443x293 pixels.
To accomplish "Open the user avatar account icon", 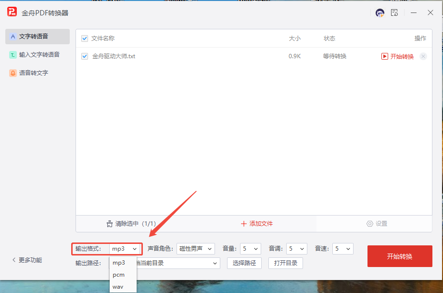I will pos(380,13).
